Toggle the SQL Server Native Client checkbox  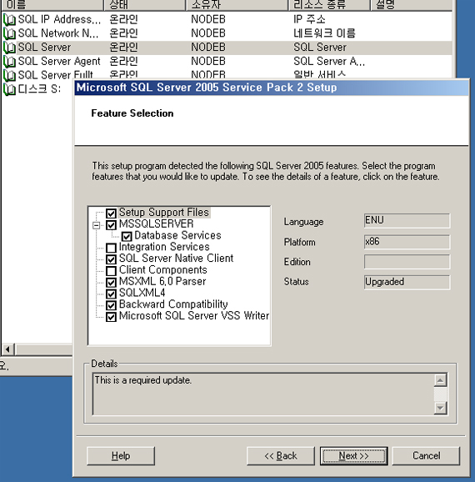(x=111, y=259)
